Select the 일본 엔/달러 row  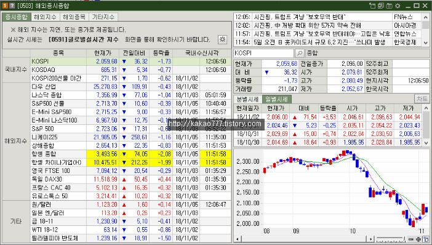click(130, 213)
